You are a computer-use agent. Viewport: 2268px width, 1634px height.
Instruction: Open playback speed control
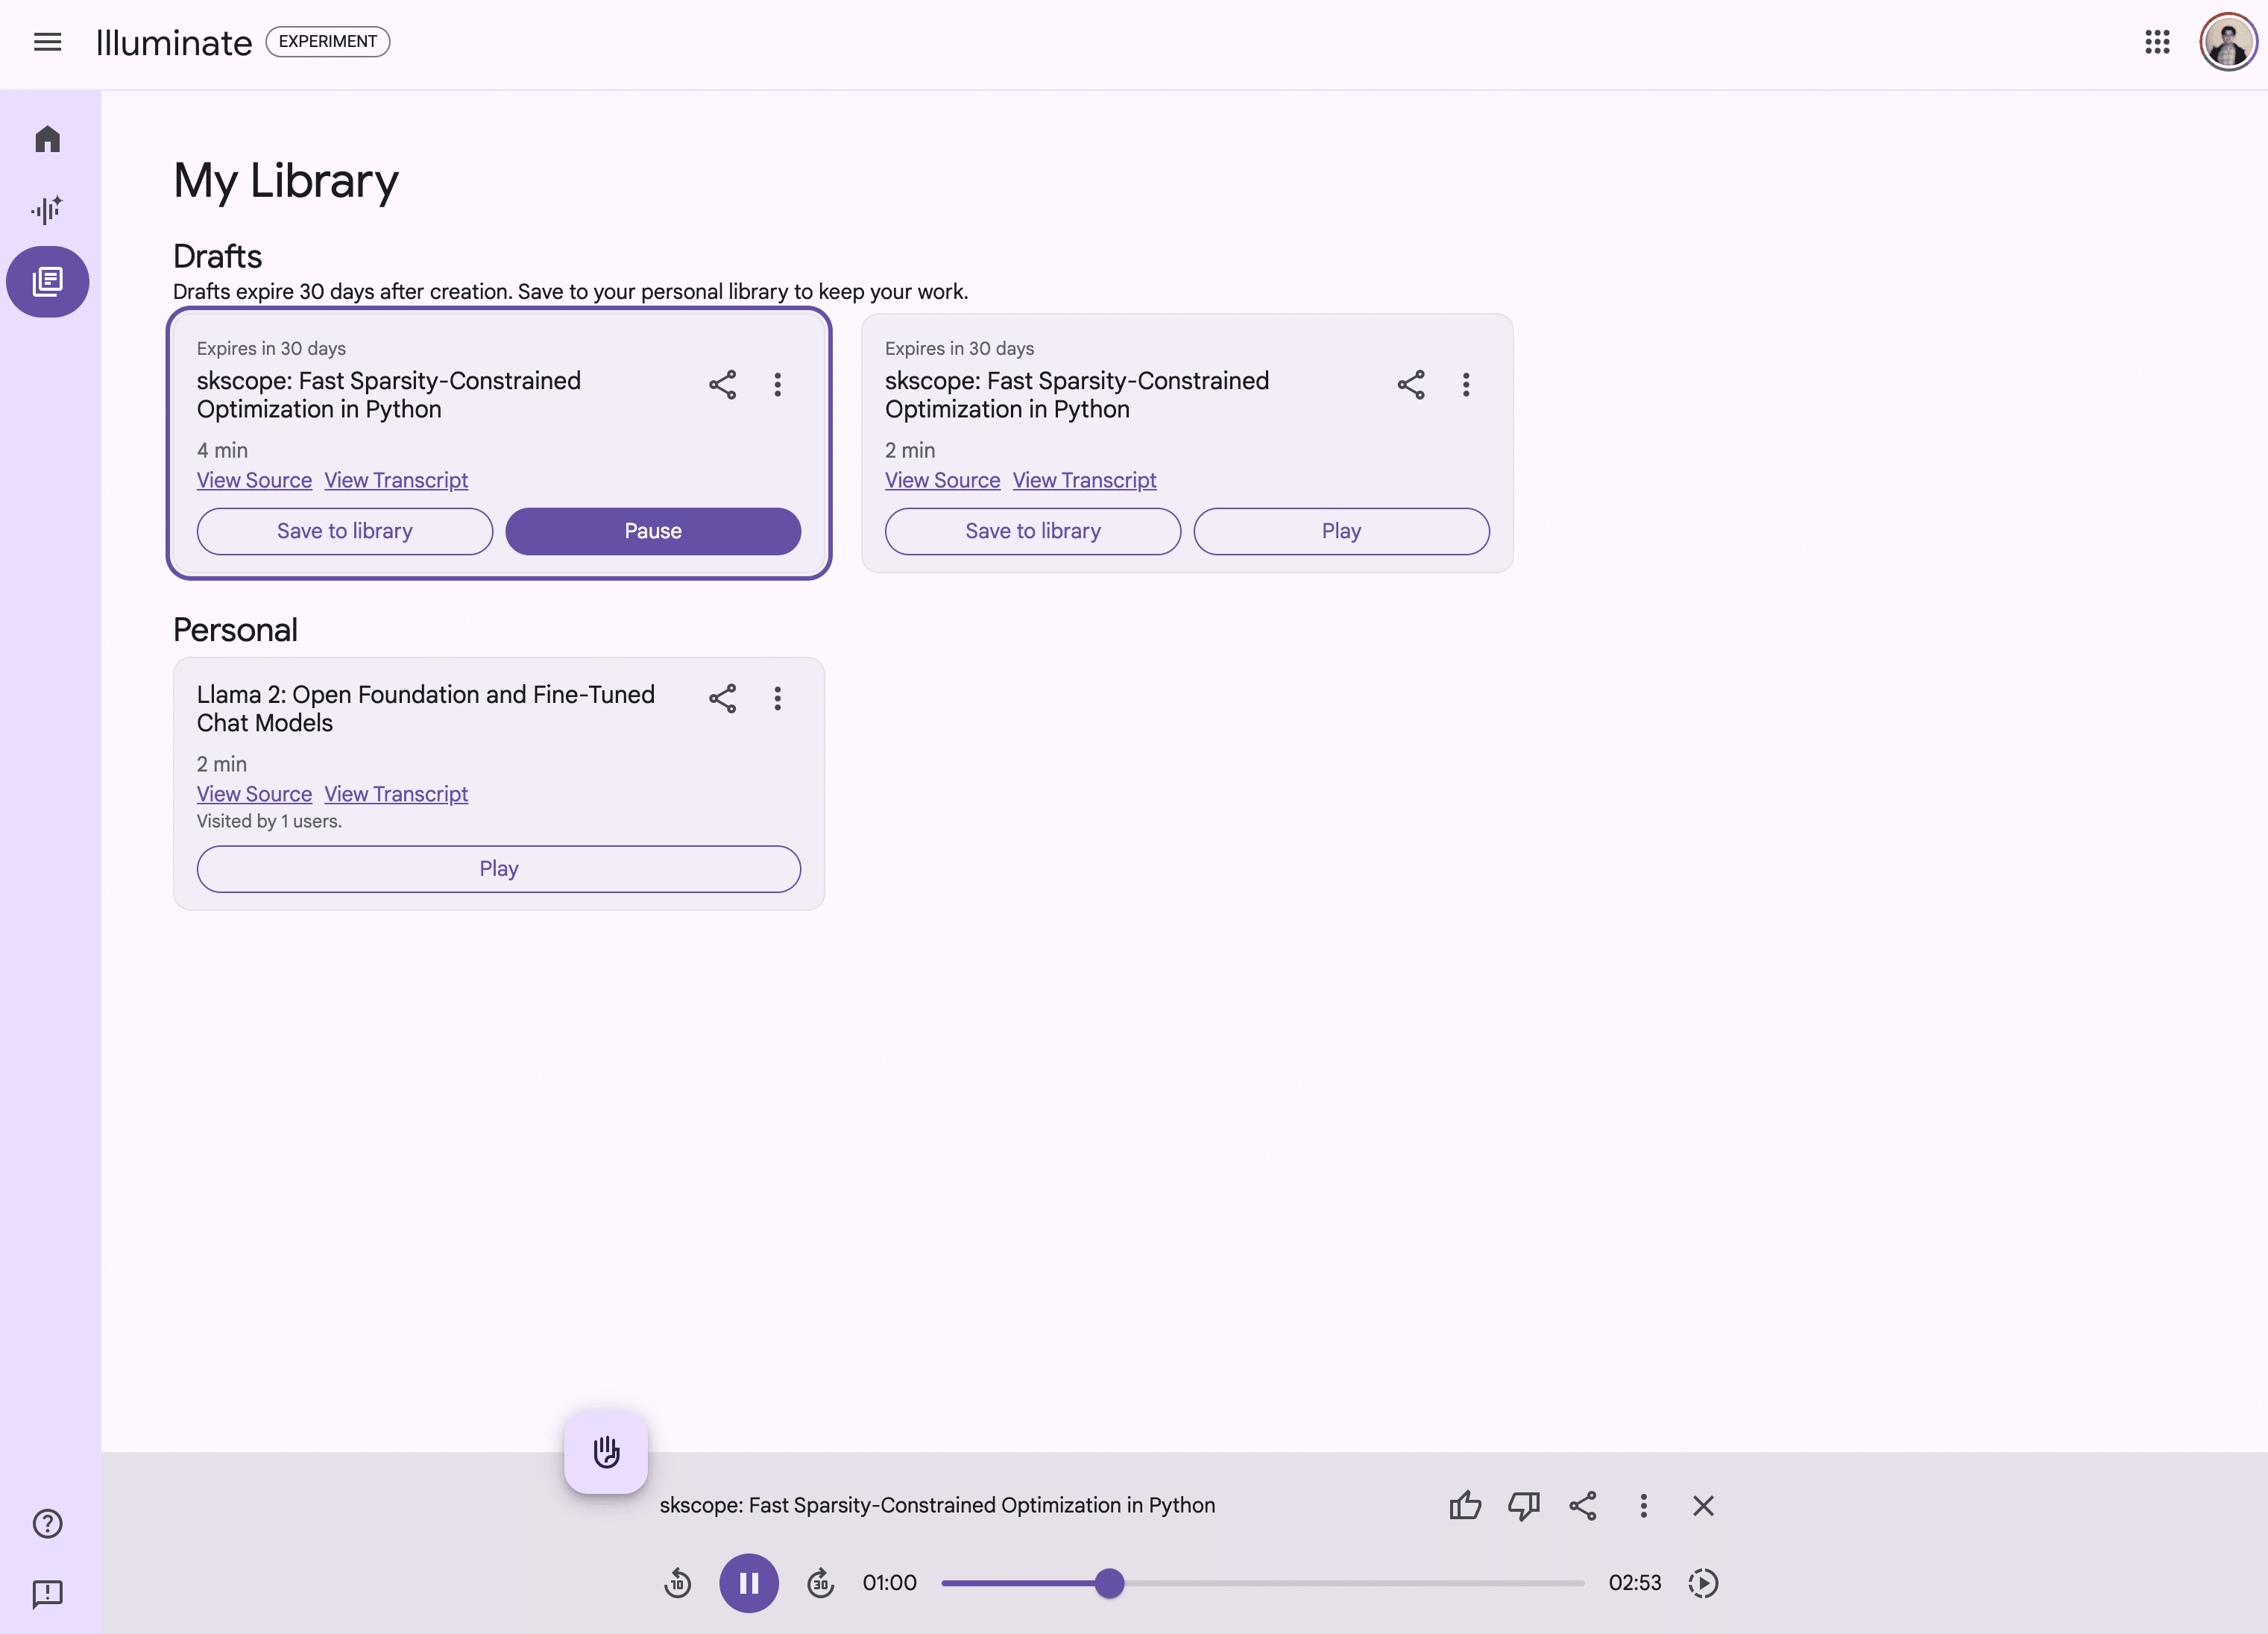tap(1702, 1583)
